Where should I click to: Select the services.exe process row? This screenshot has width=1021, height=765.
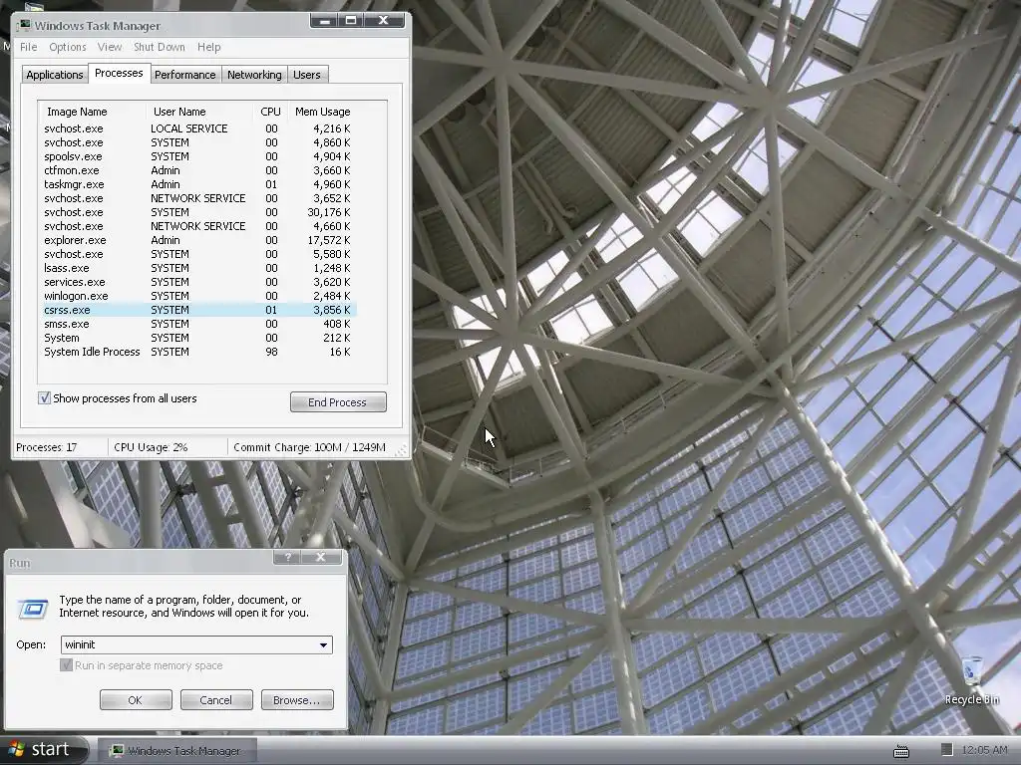197,282
